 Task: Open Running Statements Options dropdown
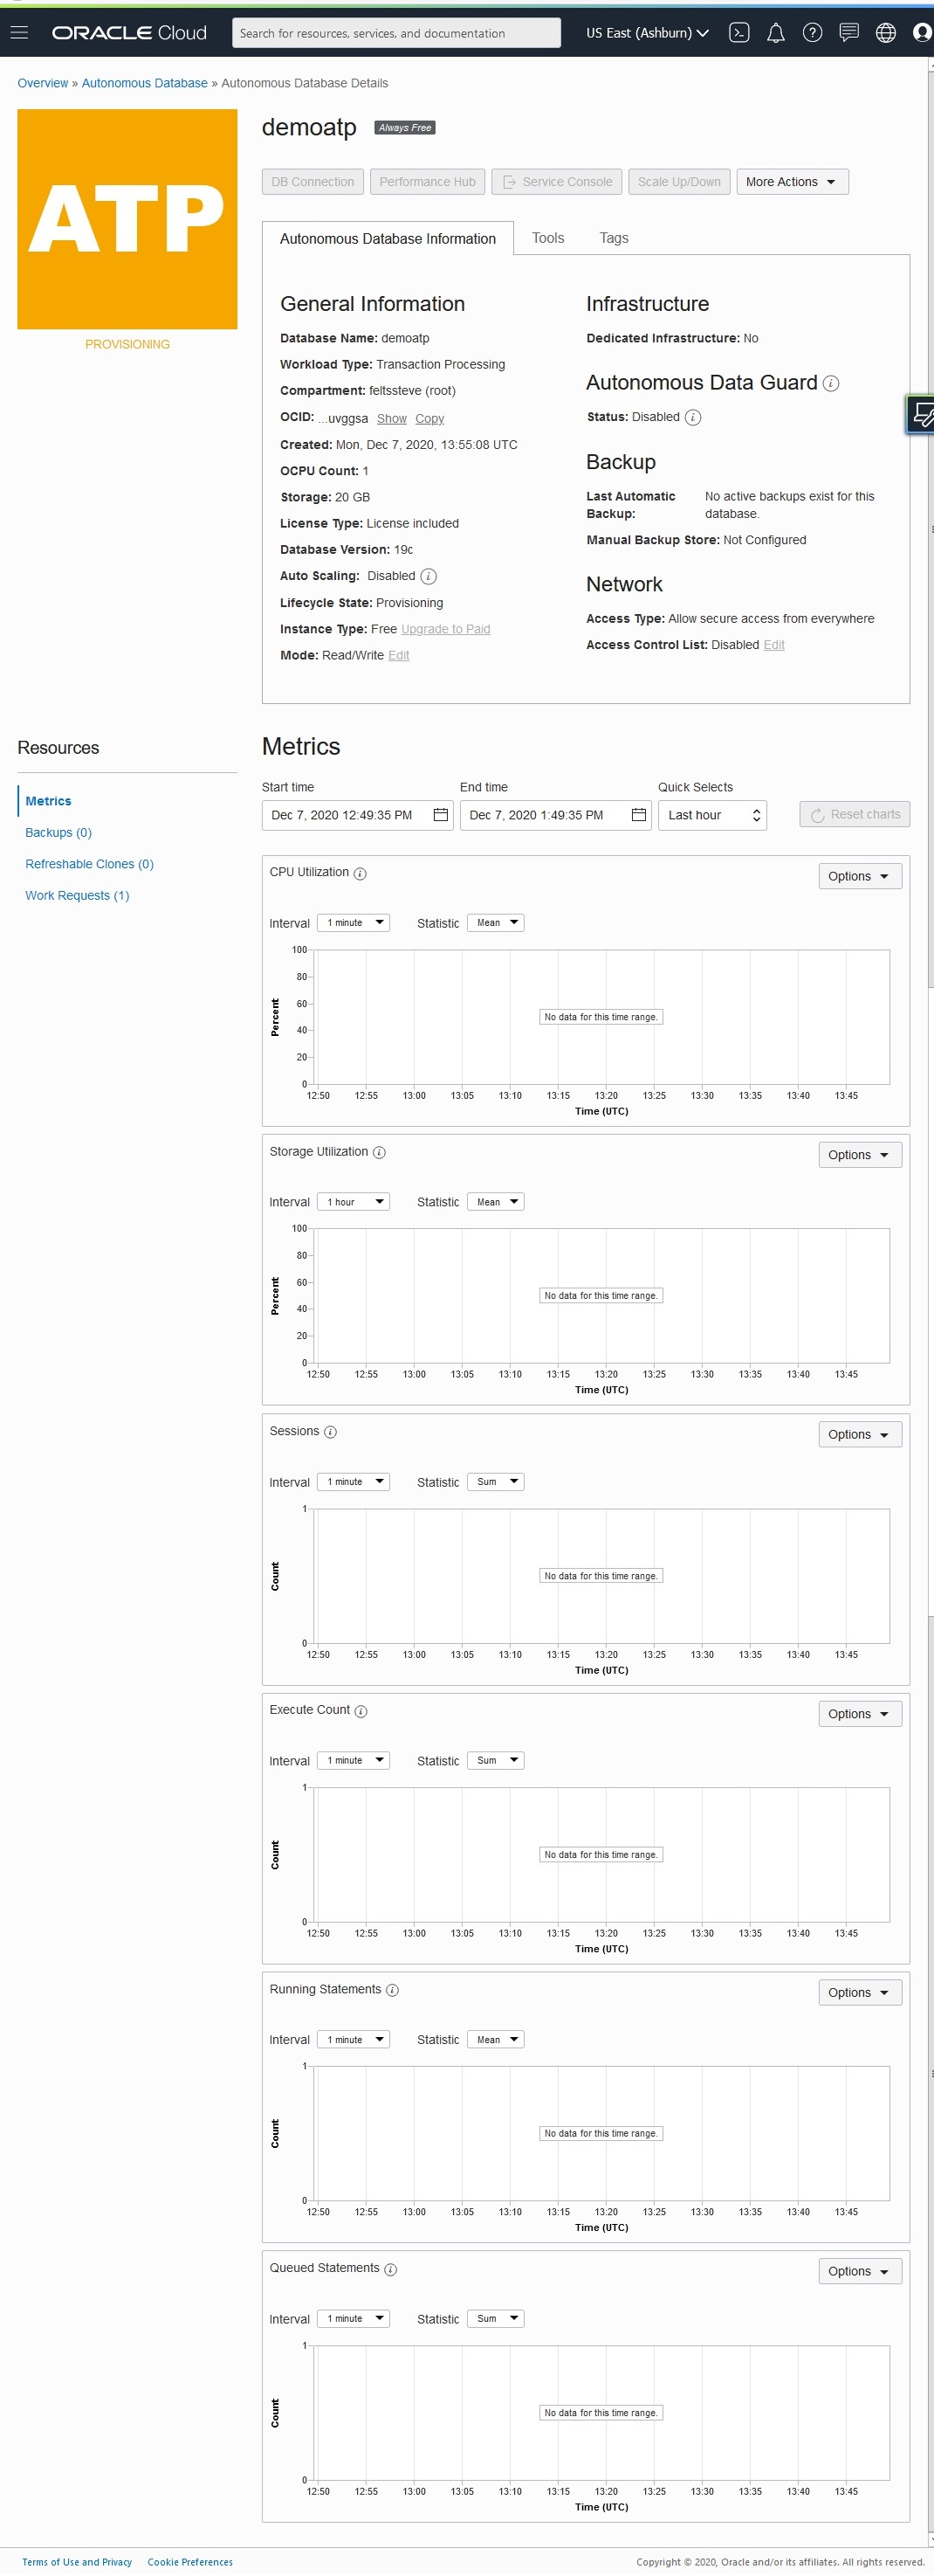coord(859,1992)
